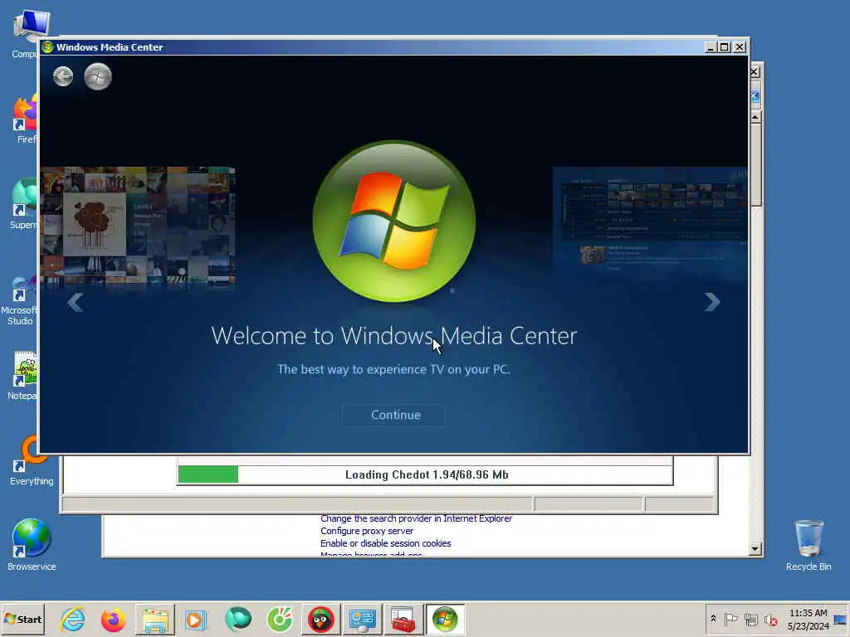The height and width of the screenshot is (637, 850).
Task: Click the background window's scroll down arrow
Action: click(755, 549)
